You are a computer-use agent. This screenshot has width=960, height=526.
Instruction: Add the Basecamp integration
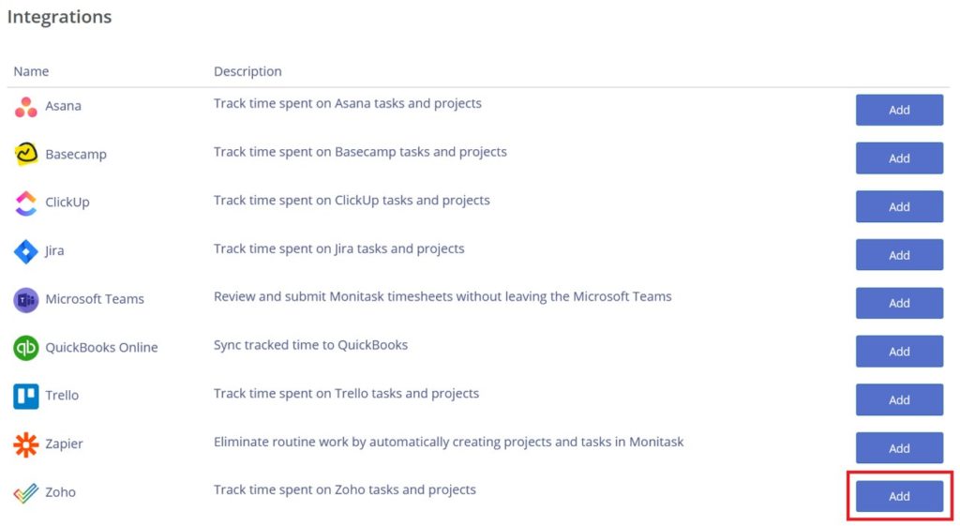(x=899, y=158)
